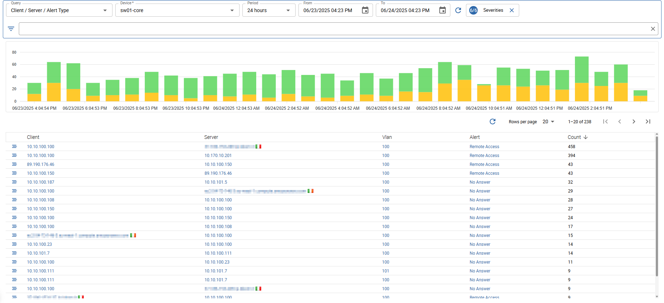
Task: Open row menu for count 17 row
Action: coord(14,226)
